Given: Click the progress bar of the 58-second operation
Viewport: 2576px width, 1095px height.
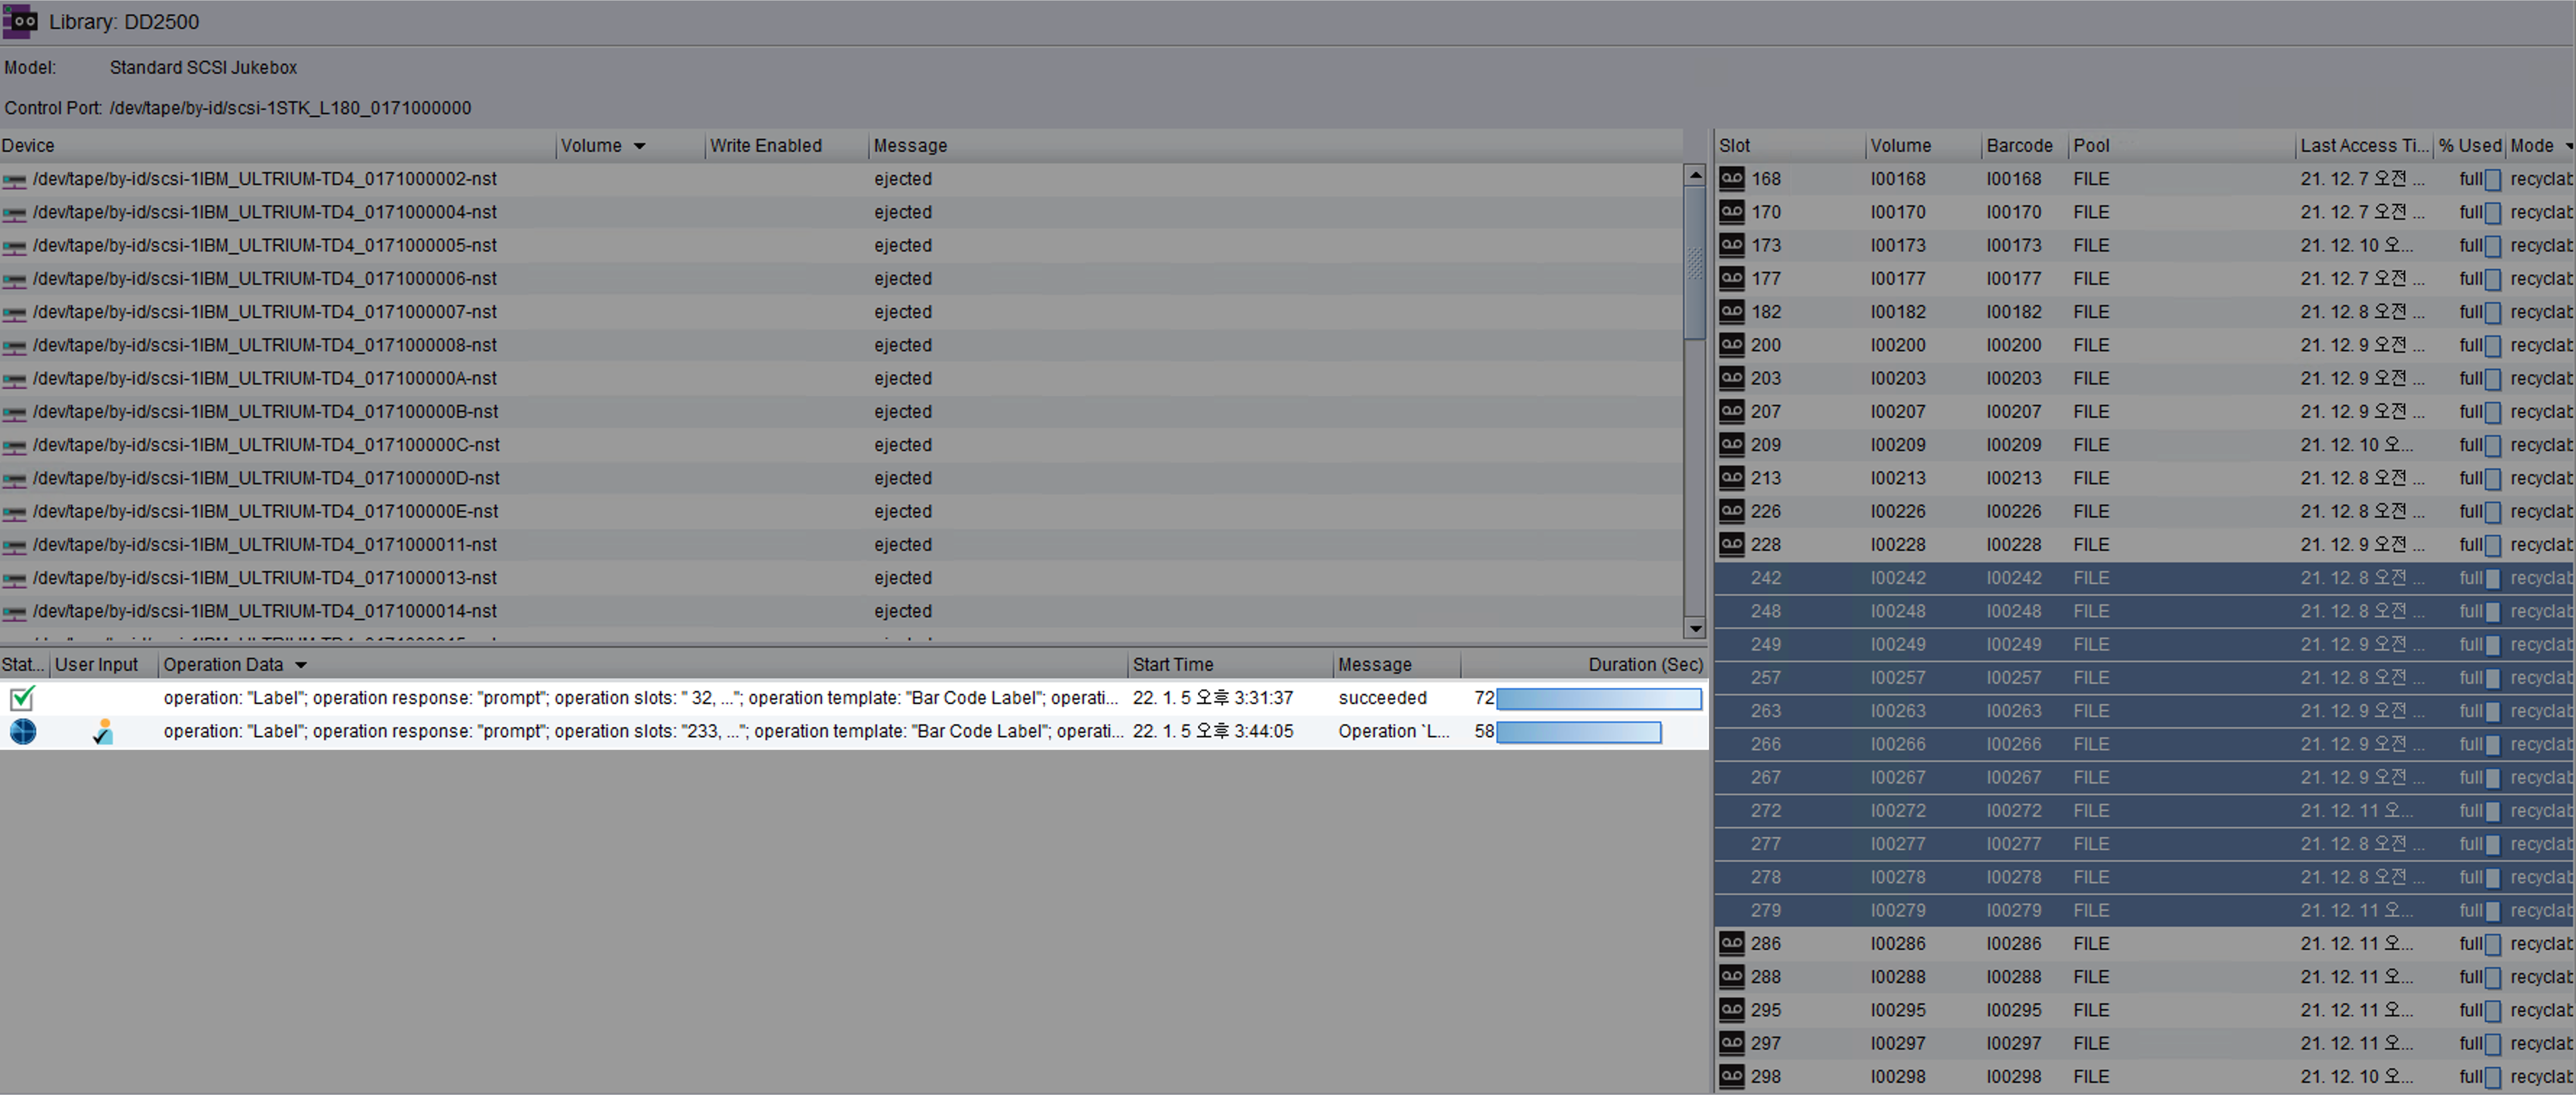Looking at the screenshot, I should point(1578,732).
